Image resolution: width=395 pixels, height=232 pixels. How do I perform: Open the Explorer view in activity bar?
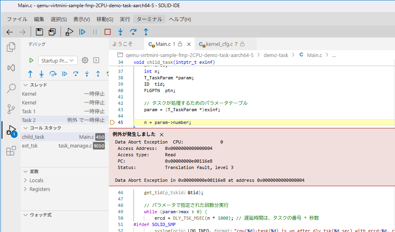[11, 47]
